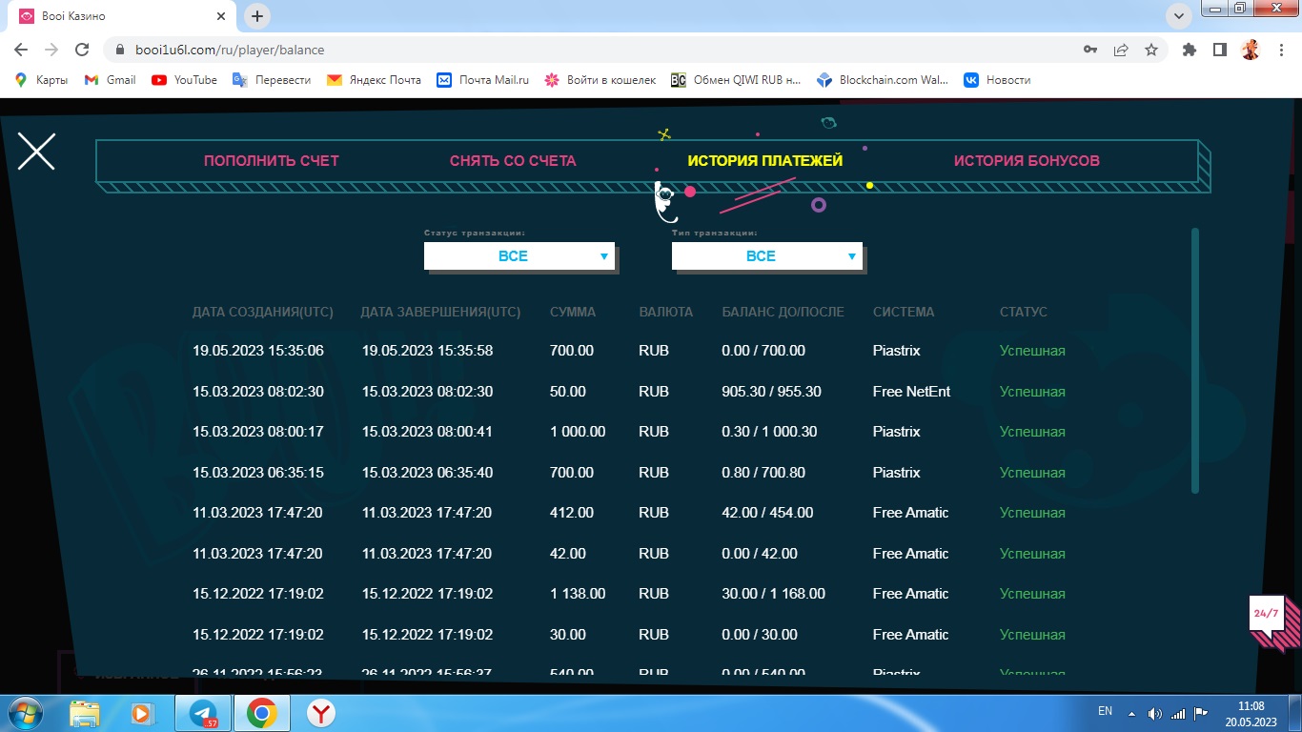This screenshot has width=1302, height=732.
Task: Open the YouTube bookmark
Action: (185, 80)
